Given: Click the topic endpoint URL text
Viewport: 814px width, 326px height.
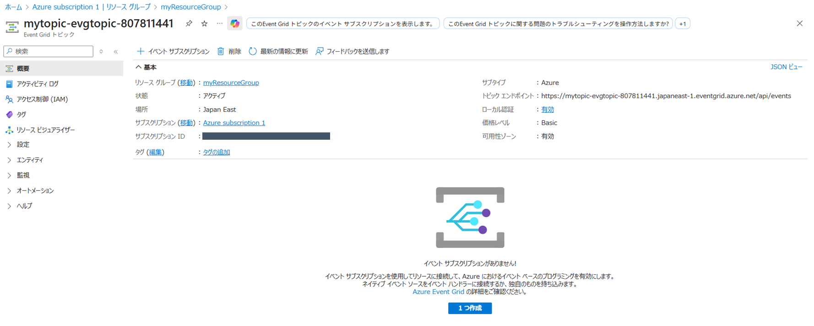Looking at the screenshot, I should (666, 96).
